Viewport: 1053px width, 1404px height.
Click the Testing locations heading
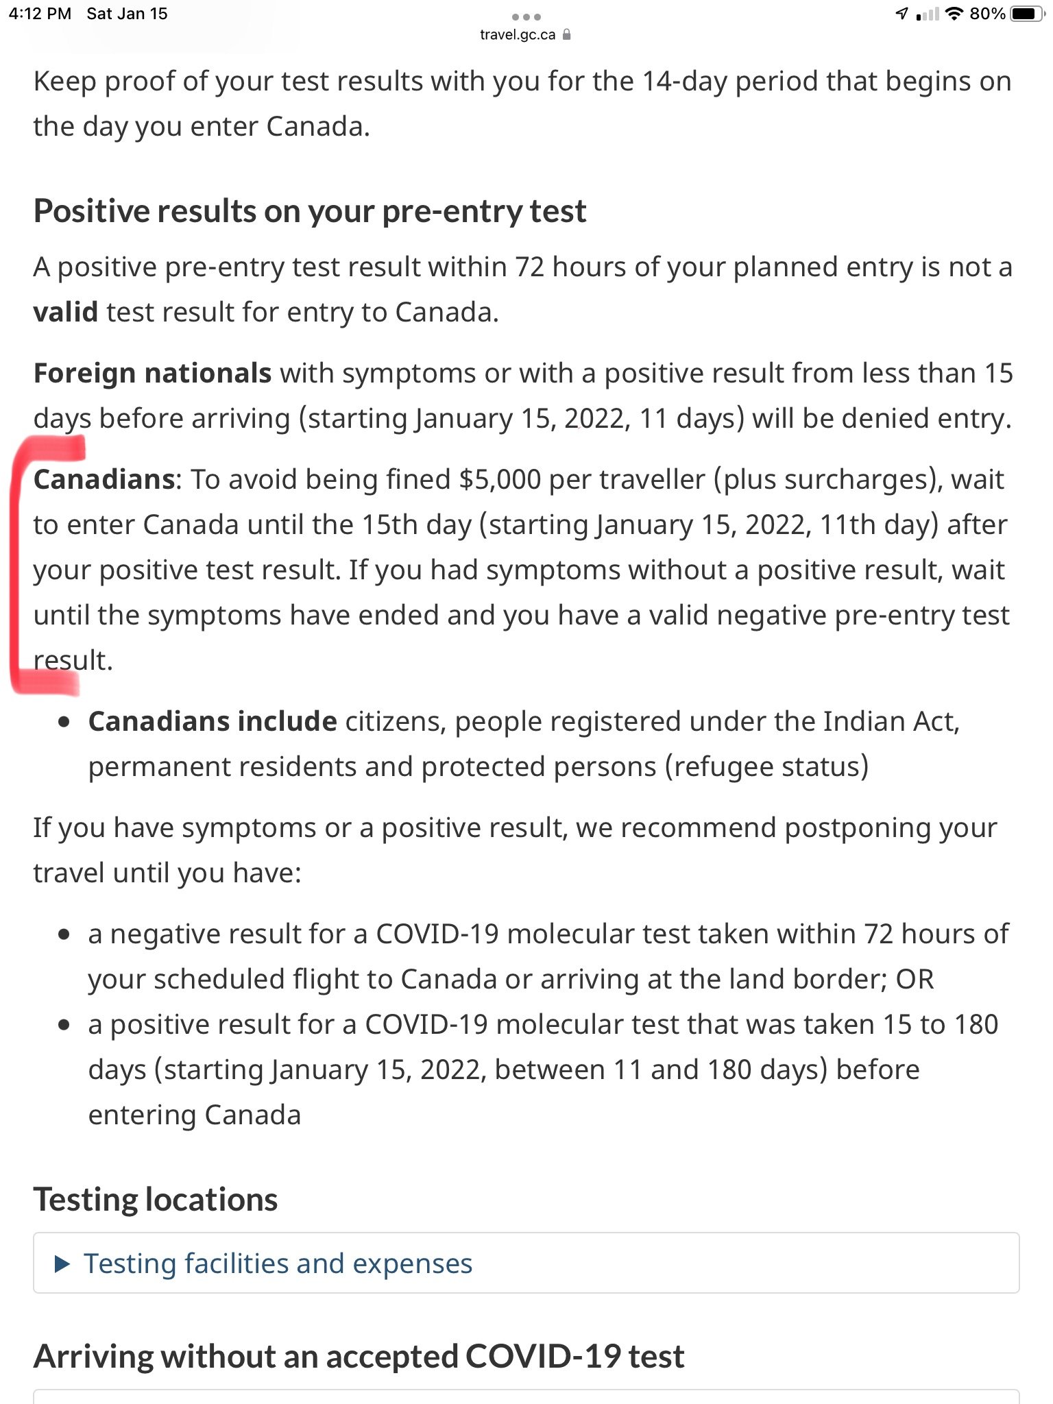click(156, 1200)
